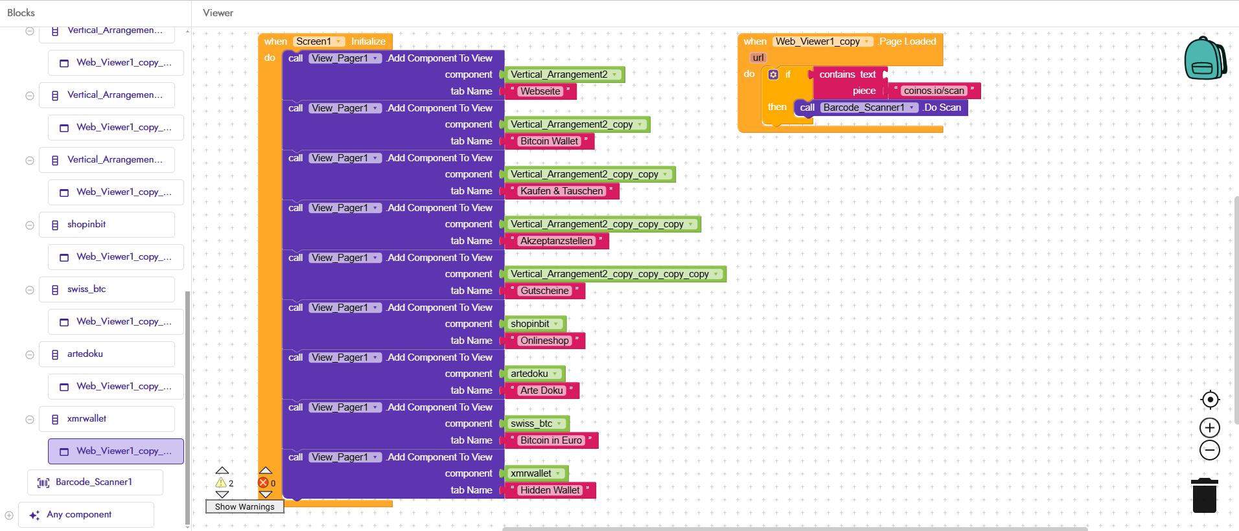Select Barcode_Scanner1 in the Blocks tree
Image resolution: width=1239 pixels, height=531 pixels.
click(94, 482)
